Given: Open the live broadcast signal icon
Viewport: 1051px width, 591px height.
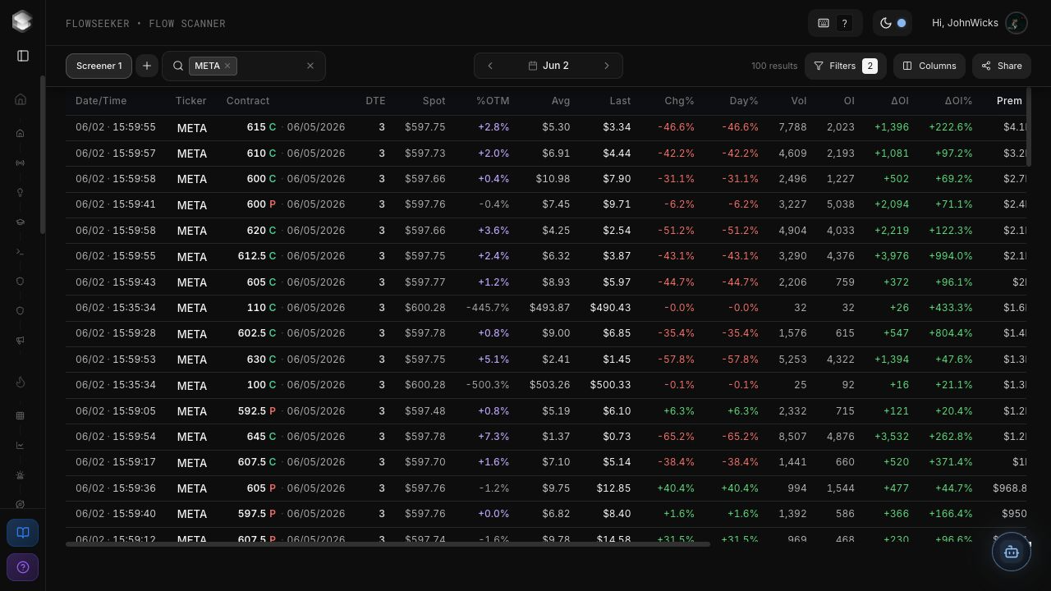Looking at the screenshot, I should point(21,163).
